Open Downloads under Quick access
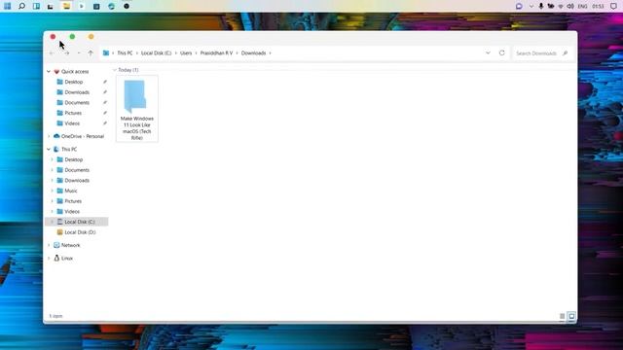Image resolution: width=623 pixels, height=350 pixels. point(77,92)
